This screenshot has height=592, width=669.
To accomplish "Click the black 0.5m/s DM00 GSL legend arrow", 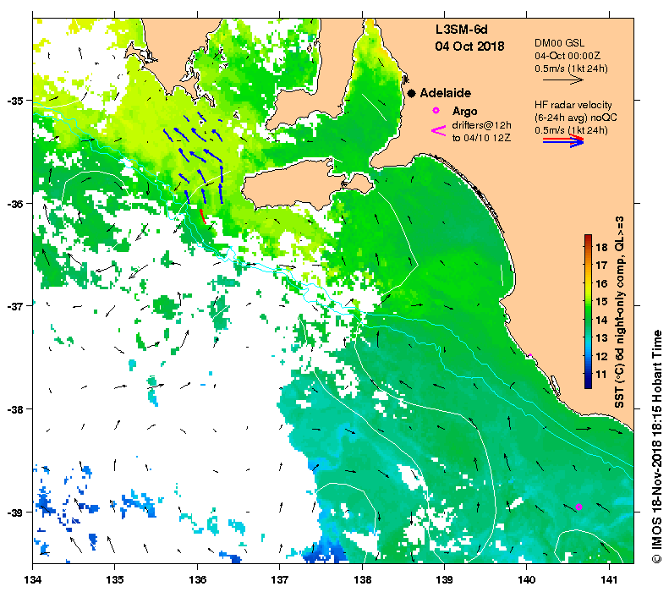I will click(x=562, y=79).
